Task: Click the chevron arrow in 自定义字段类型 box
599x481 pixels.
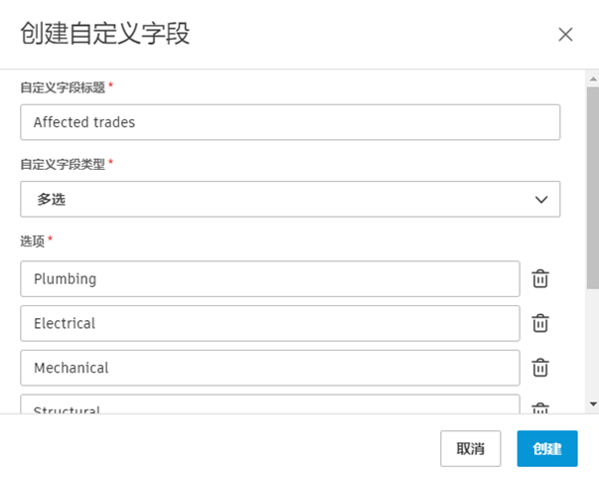Action: pos(541,199)
